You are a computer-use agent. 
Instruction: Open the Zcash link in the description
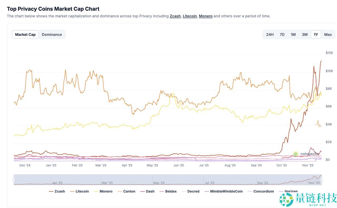click(175, 16)
